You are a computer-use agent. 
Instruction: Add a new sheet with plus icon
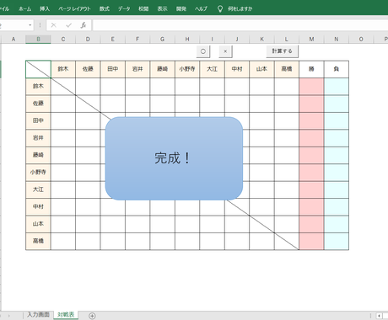pyautogui.click(x=92, y=316)
